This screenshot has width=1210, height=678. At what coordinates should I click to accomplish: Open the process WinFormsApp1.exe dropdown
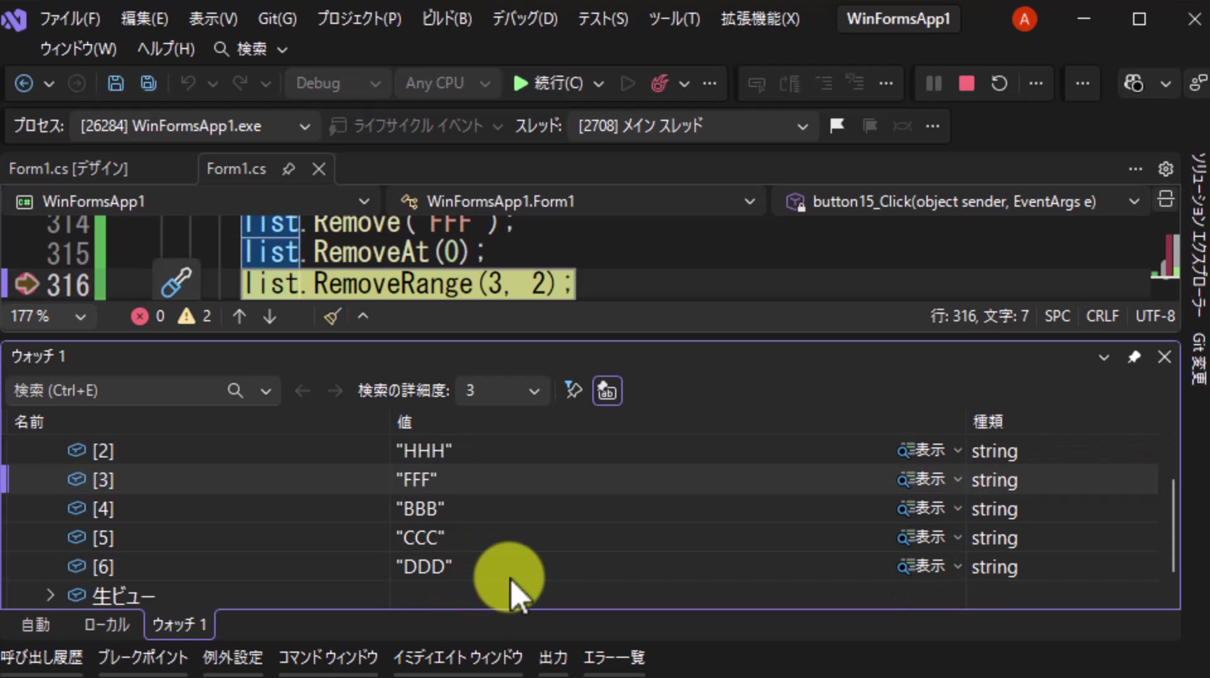195,126
